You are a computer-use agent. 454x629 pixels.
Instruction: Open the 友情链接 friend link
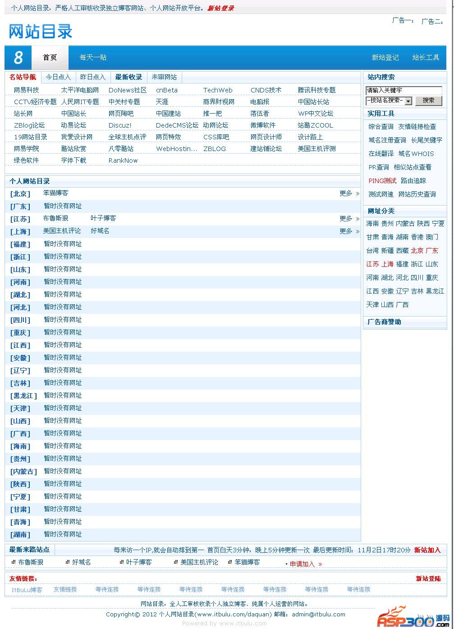pos(65,589)
